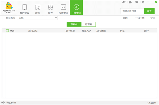
Task: Expand the 购买帐号 全部 dropdown
Action: (x=37, y=18)
